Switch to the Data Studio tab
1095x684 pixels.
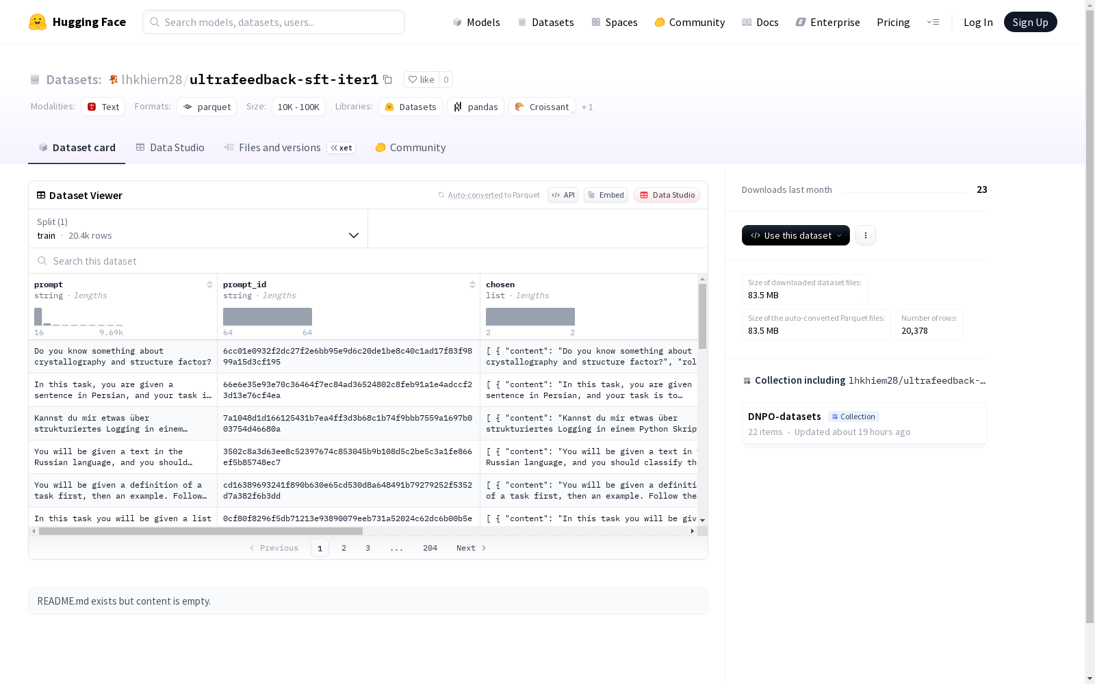170,148
